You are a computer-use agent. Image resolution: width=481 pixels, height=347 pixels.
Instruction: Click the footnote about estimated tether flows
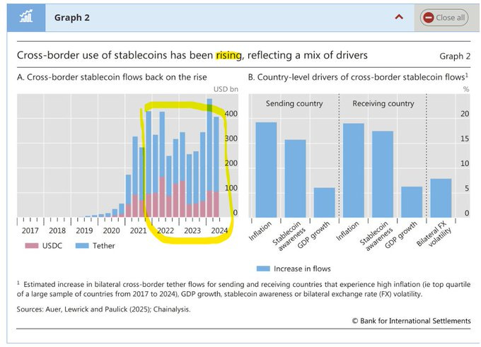coord(243,289)
